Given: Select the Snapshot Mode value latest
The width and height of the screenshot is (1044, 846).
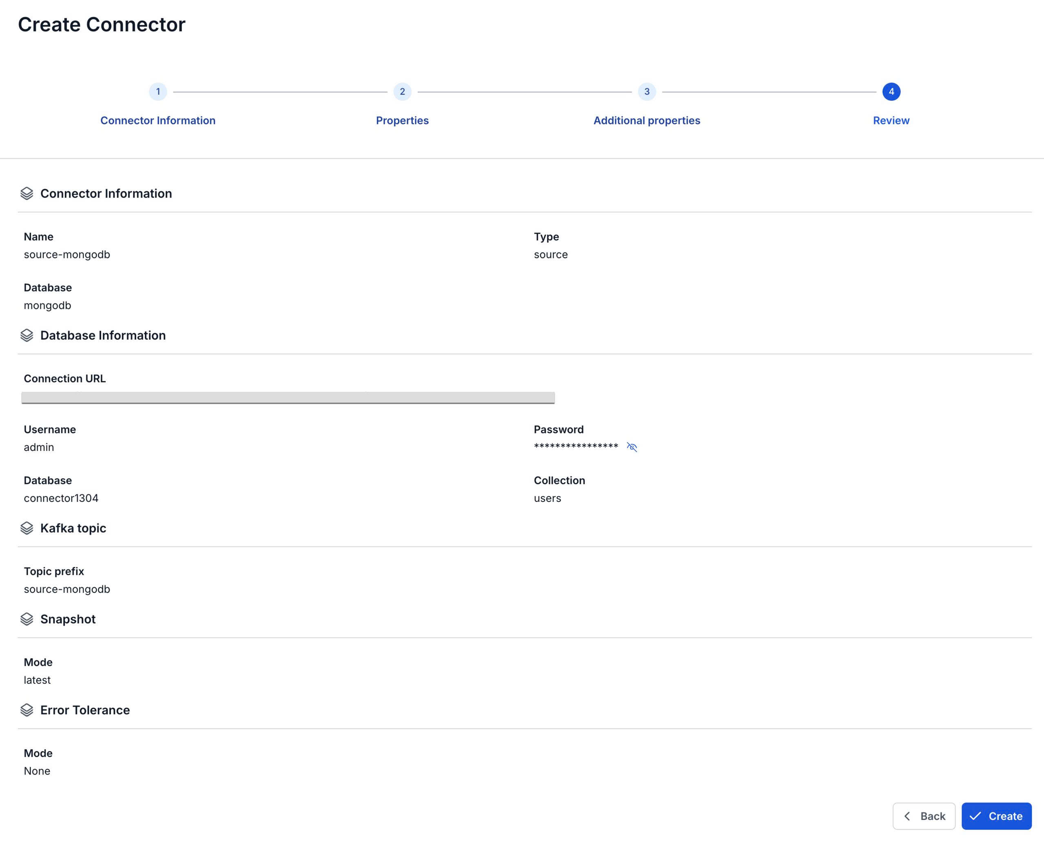Looking at the screenshot, I should 37,680.
